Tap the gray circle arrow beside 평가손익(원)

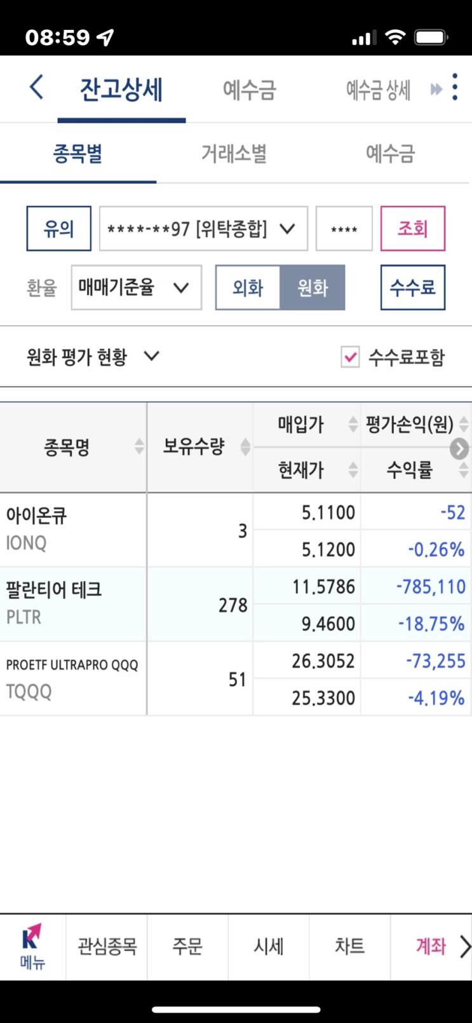pos(459,448)
